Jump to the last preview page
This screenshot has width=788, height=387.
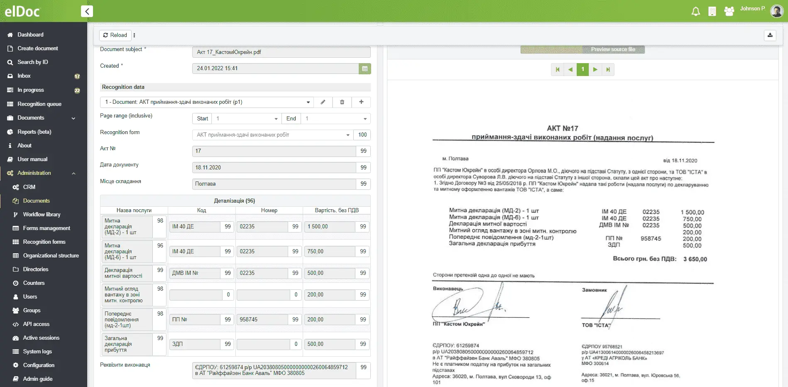click(x=608, y=69)
